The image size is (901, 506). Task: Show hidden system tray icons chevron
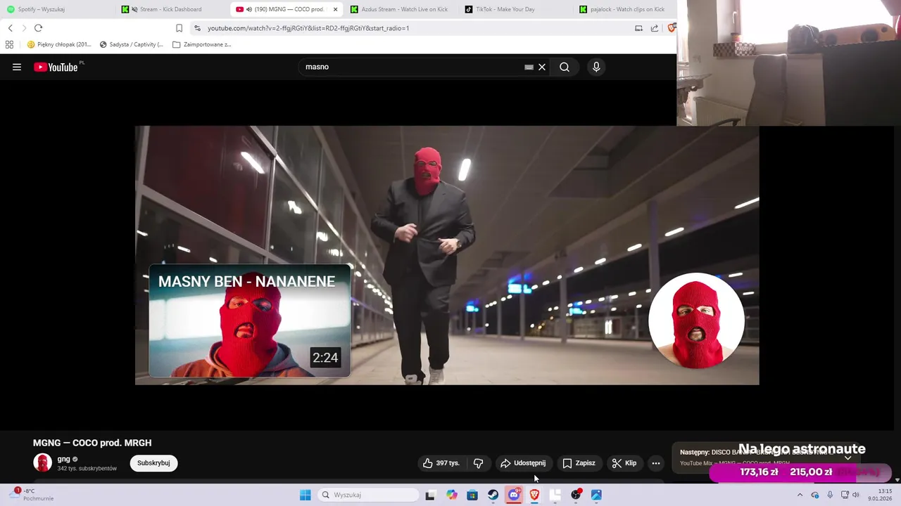tap(800, 495)
